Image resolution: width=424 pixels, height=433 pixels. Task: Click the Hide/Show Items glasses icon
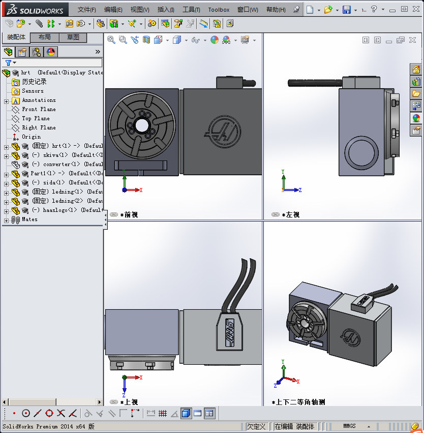pyautogui.click(x=195, y=40)
